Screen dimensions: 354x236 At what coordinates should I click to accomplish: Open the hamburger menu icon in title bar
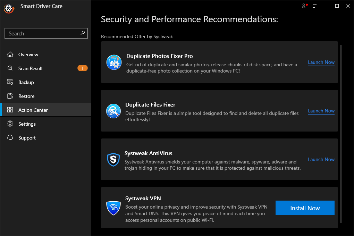pos(315,6)
